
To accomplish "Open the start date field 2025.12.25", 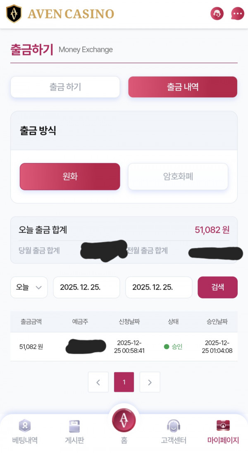I will 86,287.
